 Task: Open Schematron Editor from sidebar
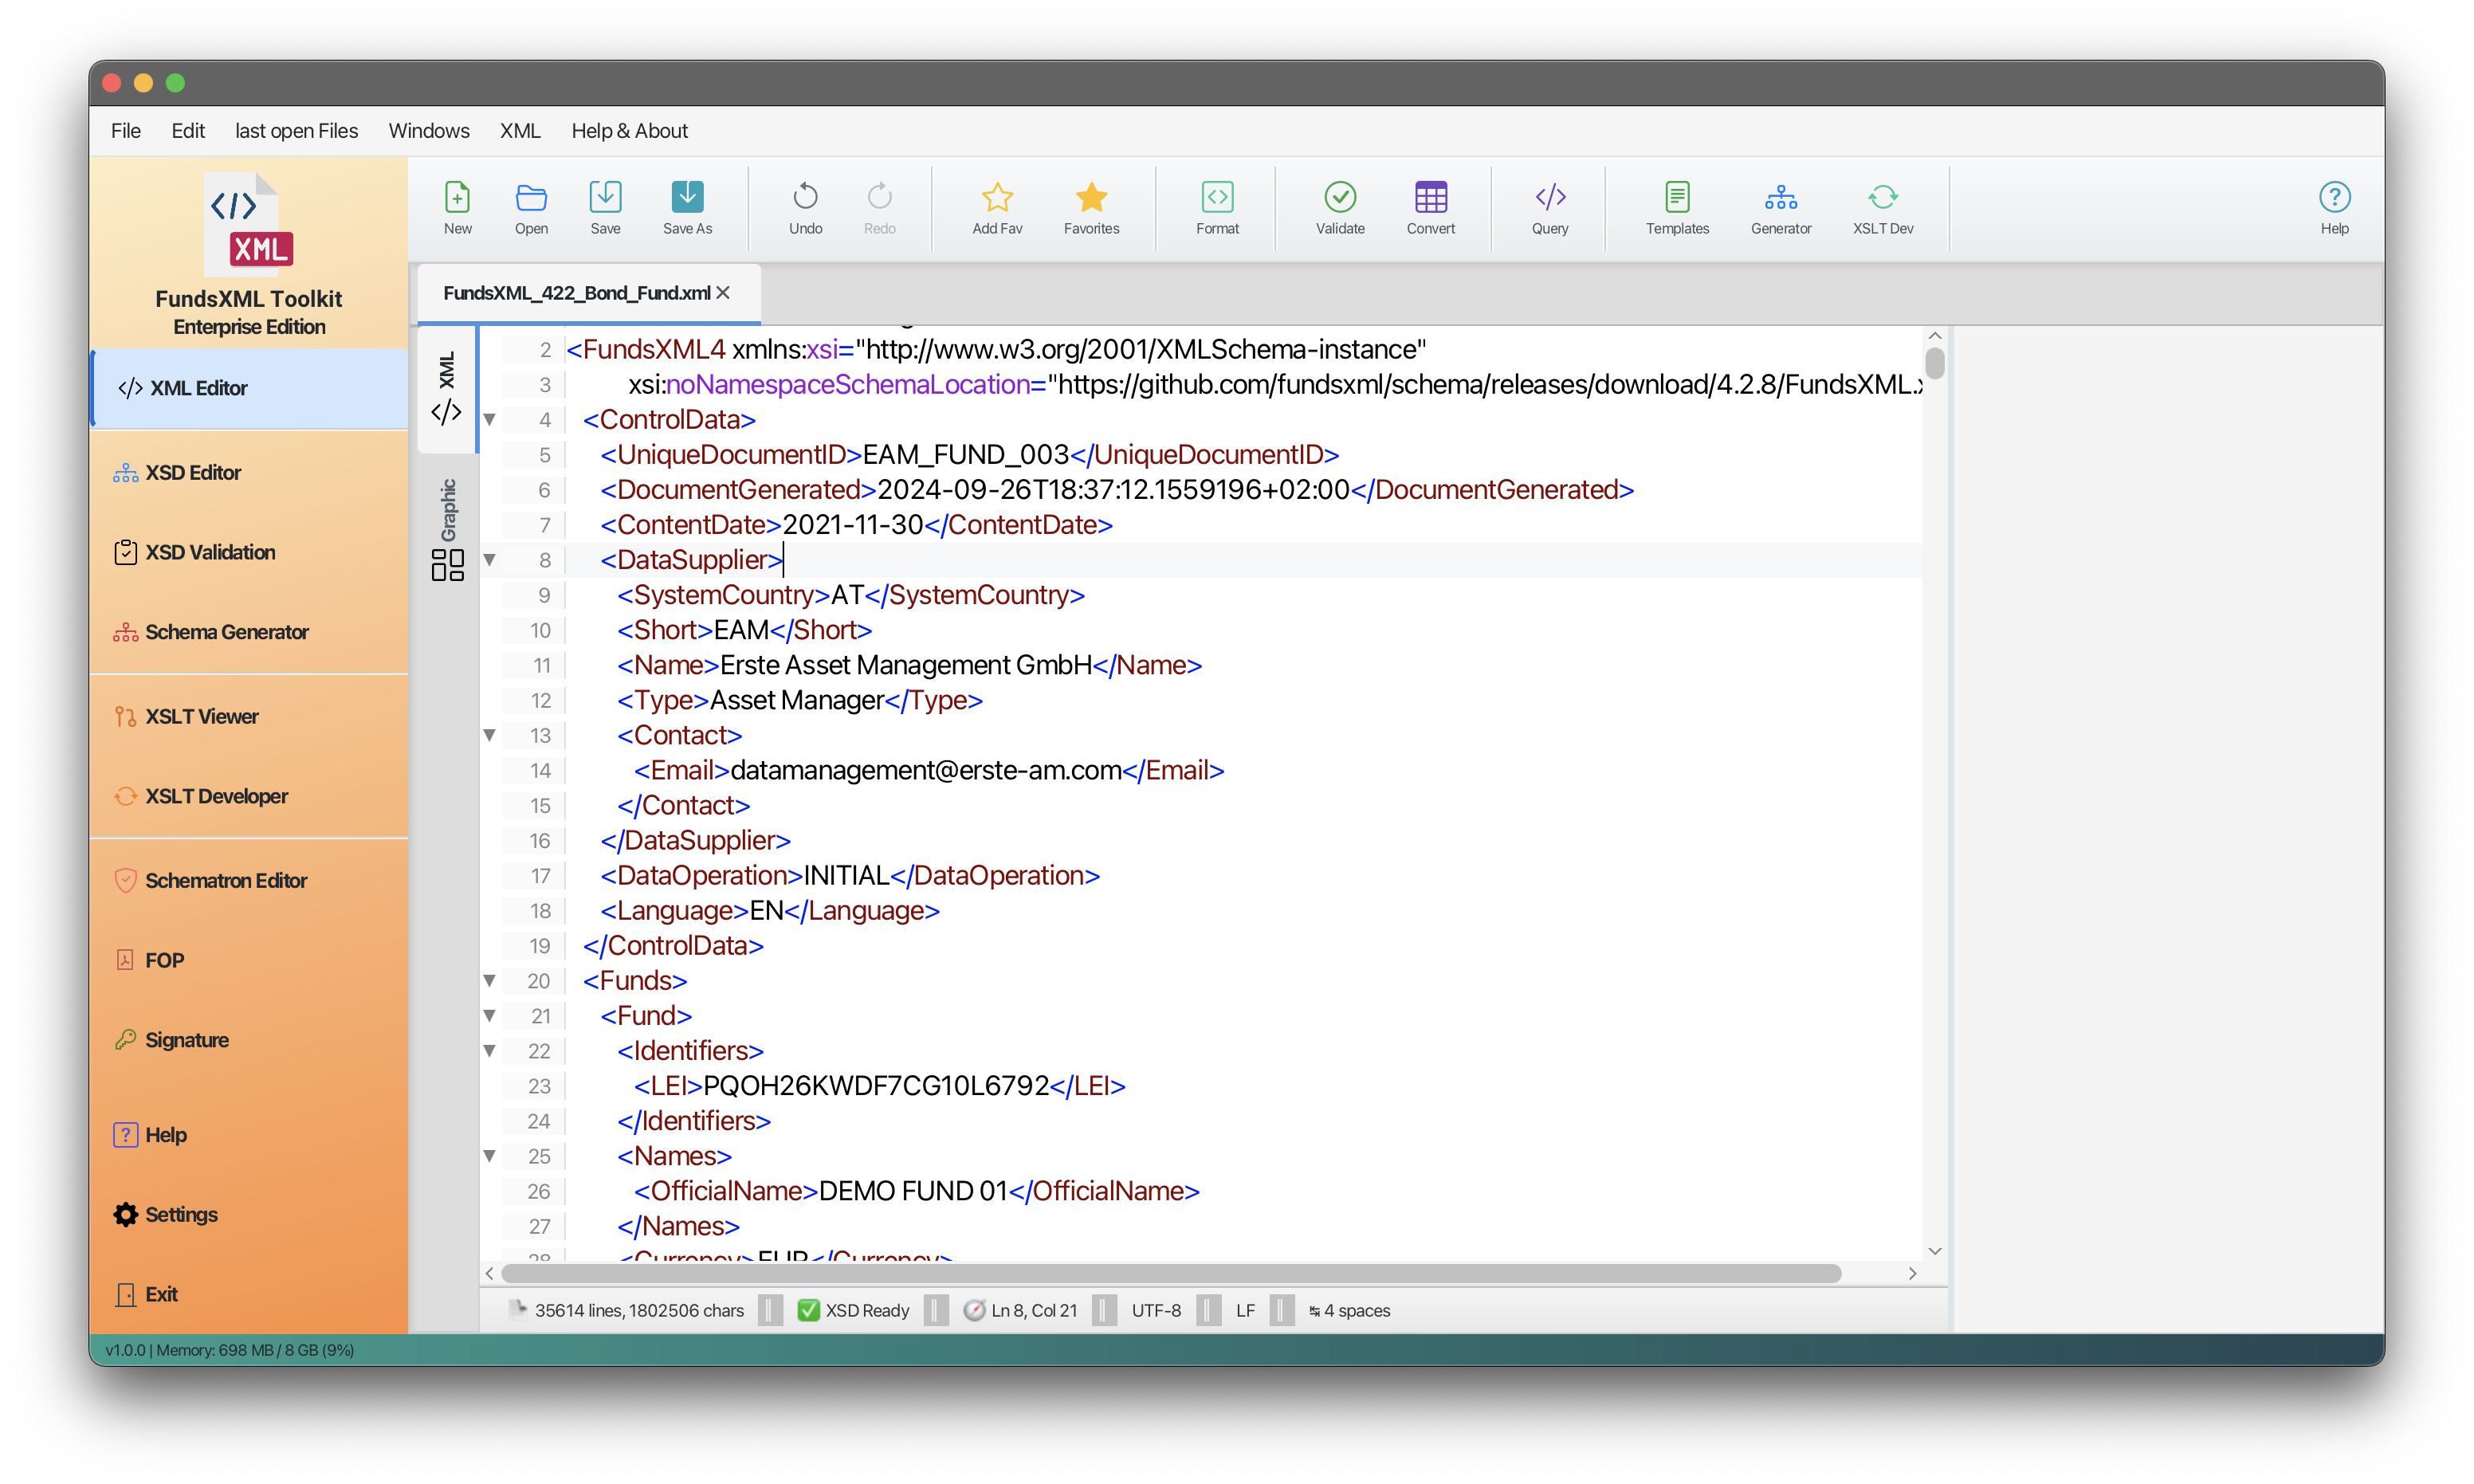226,880
